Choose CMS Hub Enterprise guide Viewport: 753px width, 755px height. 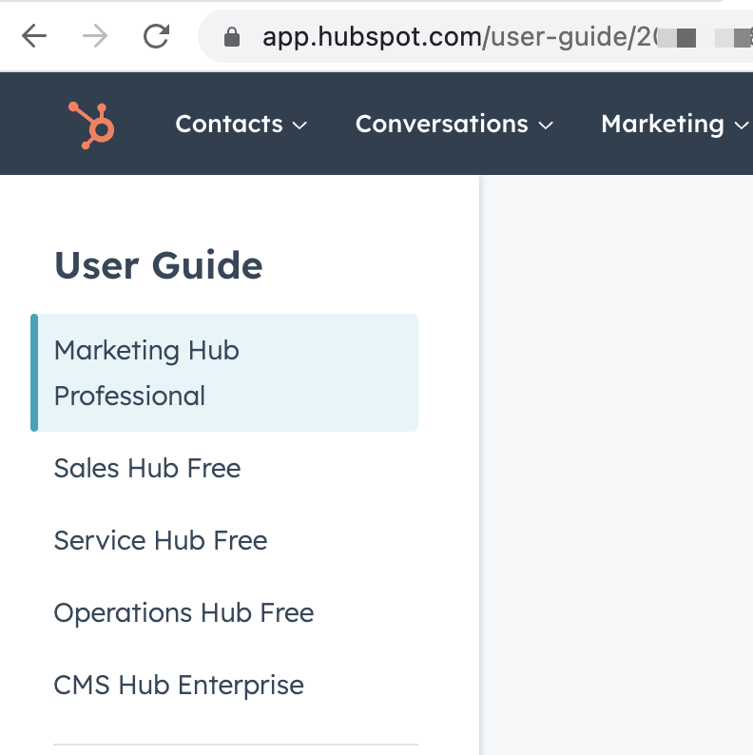179,685
